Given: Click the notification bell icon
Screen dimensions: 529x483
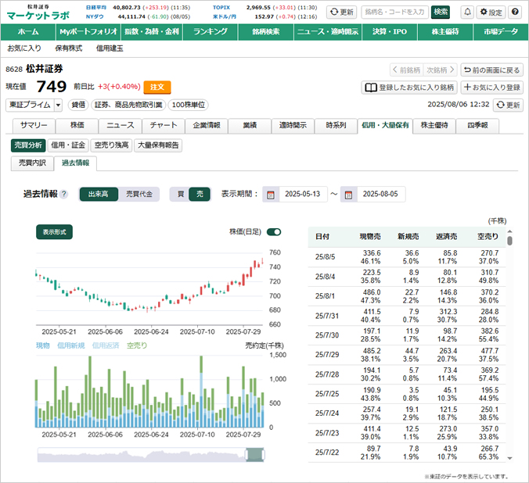Looking at the screenshot, I should (x=467, y=13).
